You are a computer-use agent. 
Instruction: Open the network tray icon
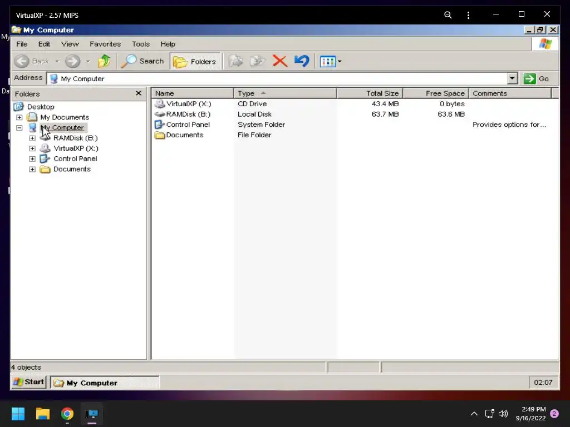pos(489,414)
